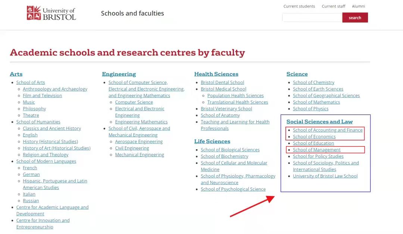Open Population Health Sciences link
403x234 pixels.
(235, 95)
